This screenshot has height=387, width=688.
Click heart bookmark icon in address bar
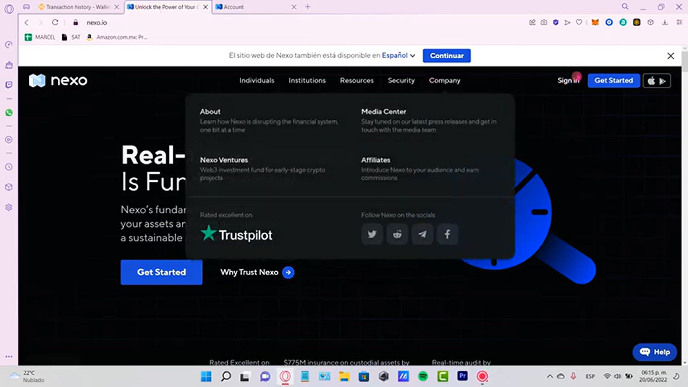tap(579, 22)
